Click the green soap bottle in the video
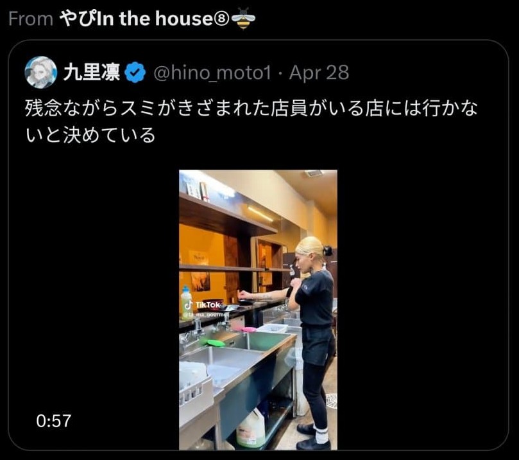The image size is (519, 460). pyautogui.click(x=186, y=303)
